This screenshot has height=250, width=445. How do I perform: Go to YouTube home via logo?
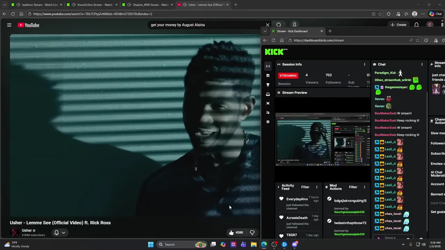[x=29, y=25]
